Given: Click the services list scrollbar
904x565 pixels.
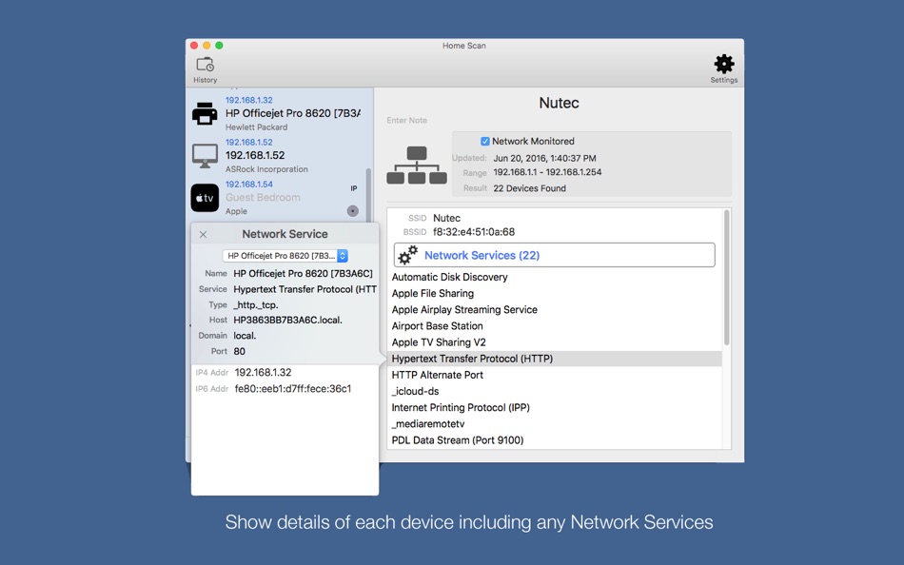Looking at the screenshot, I should 726,278.
